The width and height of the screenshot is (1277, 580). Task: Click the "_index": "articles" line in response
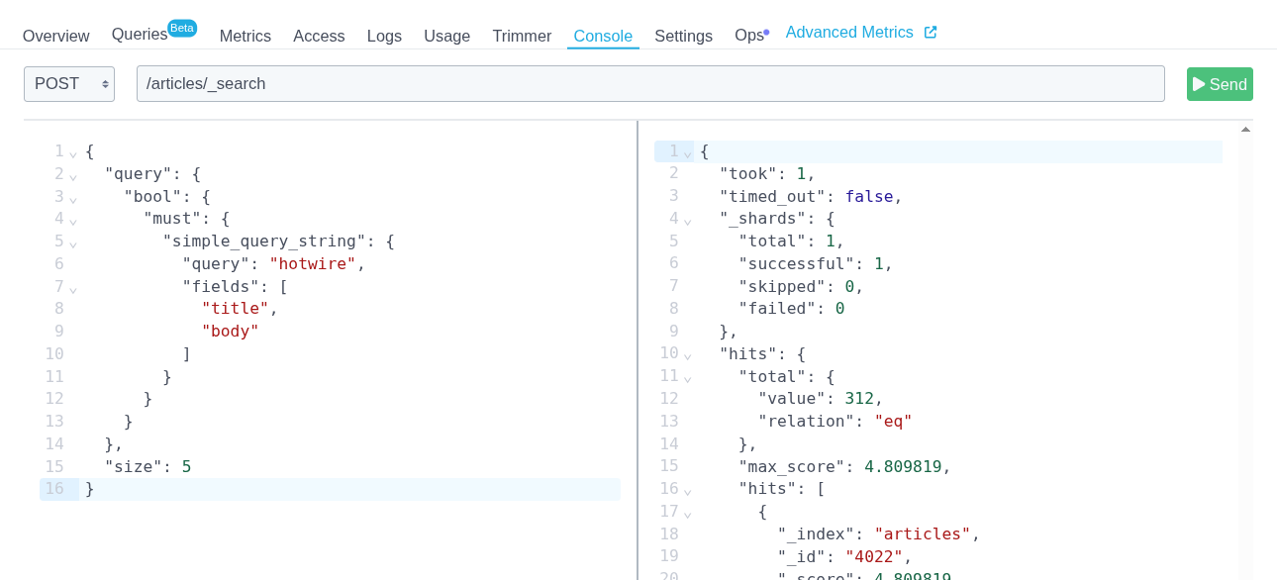pos(878,534)
